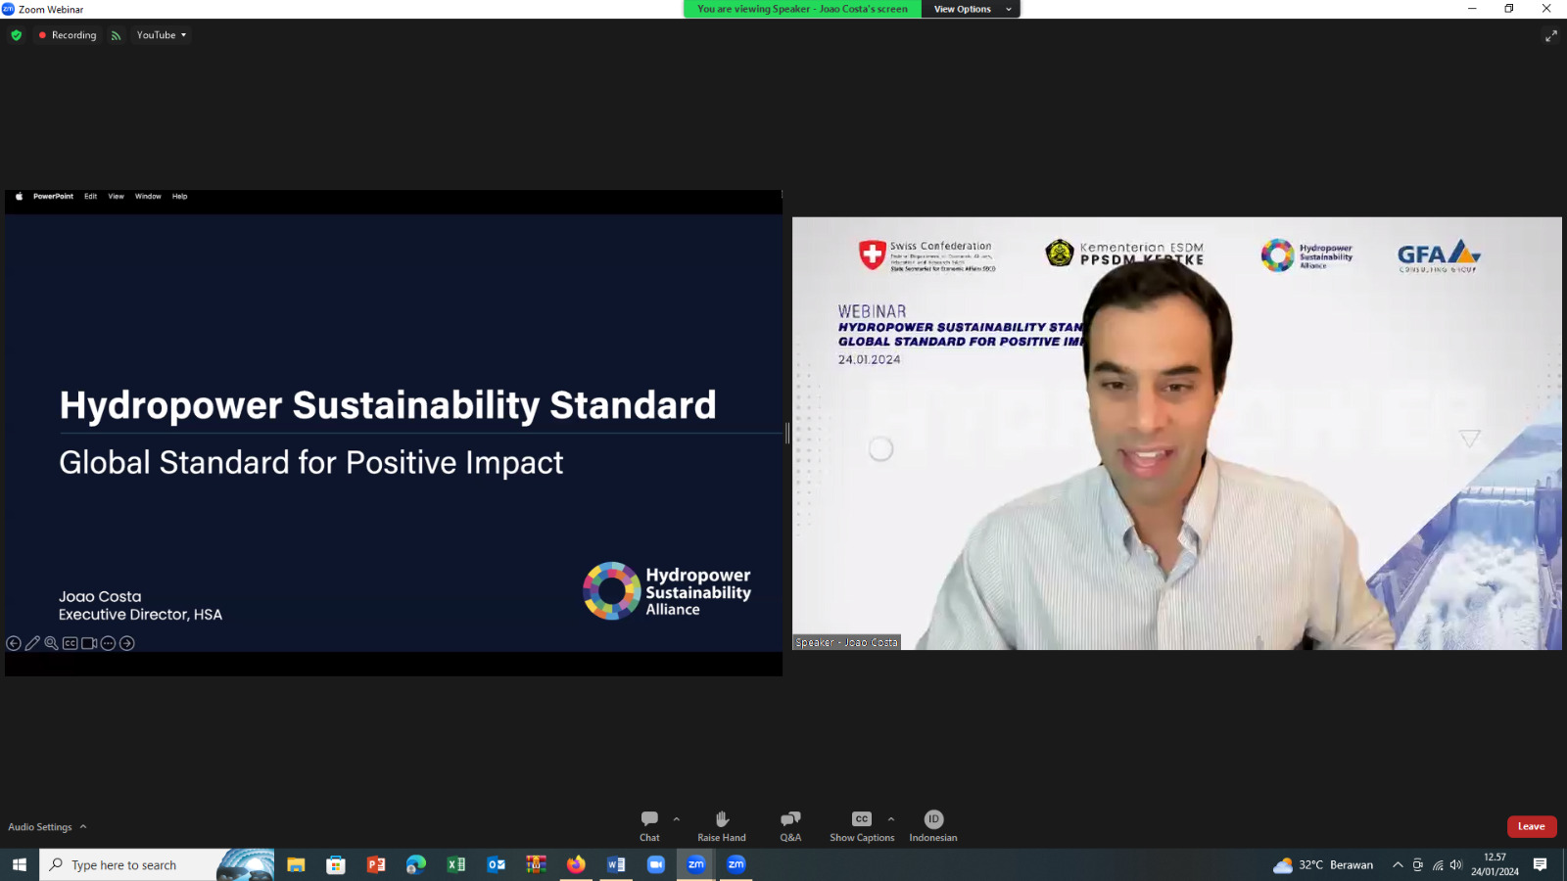Open Microsoft Edge from taskbar

[416, 864]
